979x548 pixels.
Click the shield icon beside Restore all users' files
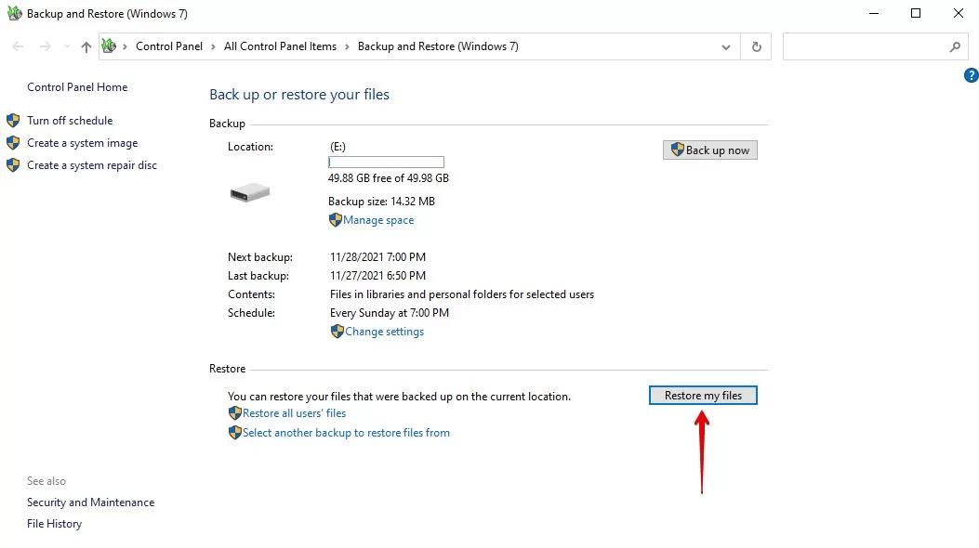(235, 413)
